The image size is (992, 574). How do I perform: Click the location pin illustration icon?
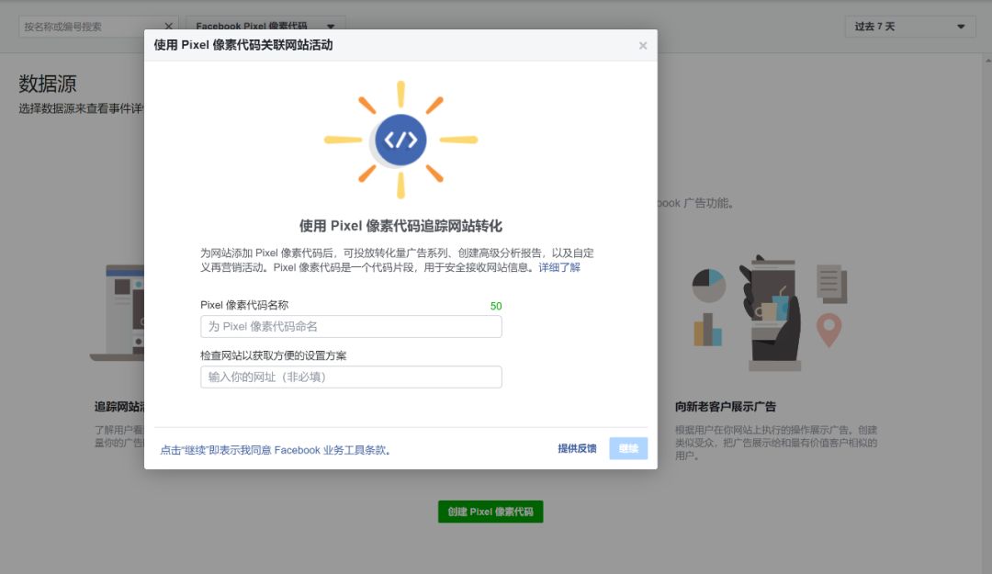829,330
